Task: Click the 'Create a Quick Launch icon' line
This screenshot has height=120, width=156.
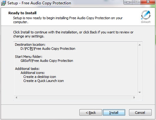Action: 43,81
